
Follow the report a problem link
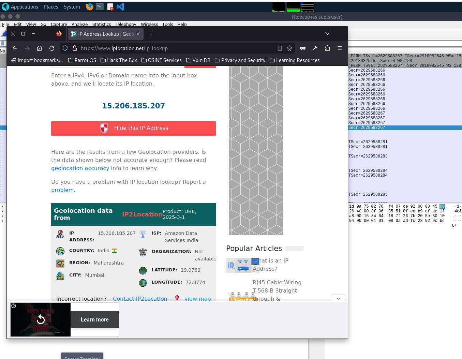click(x=62, y=190)
